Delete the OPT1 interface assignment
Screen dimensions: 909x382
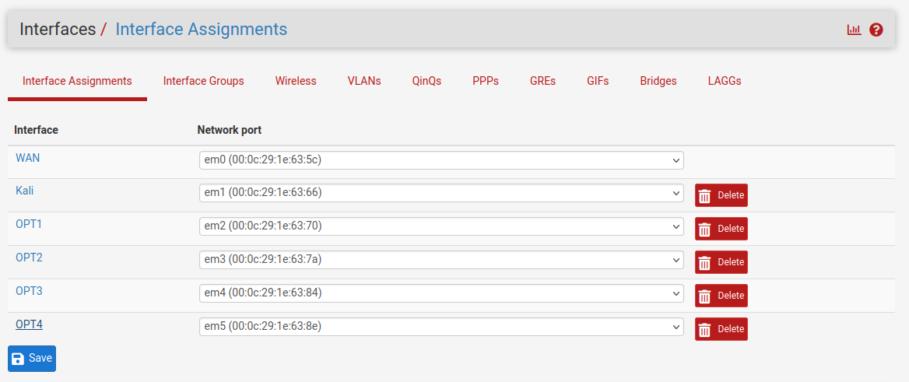click(x=721, y=229)
